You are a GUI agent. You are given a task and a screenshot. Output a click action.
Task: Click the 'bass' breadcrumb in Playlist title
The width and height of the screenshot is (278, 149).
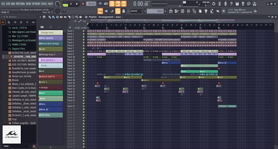(118, 17)
